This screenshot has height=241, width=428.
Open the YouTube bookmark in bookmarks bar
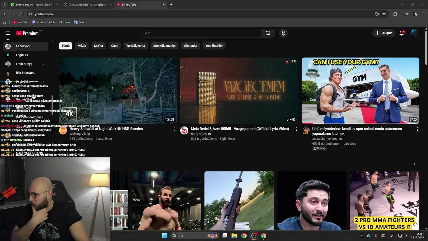pyautogui.click(x=20, y=22)
